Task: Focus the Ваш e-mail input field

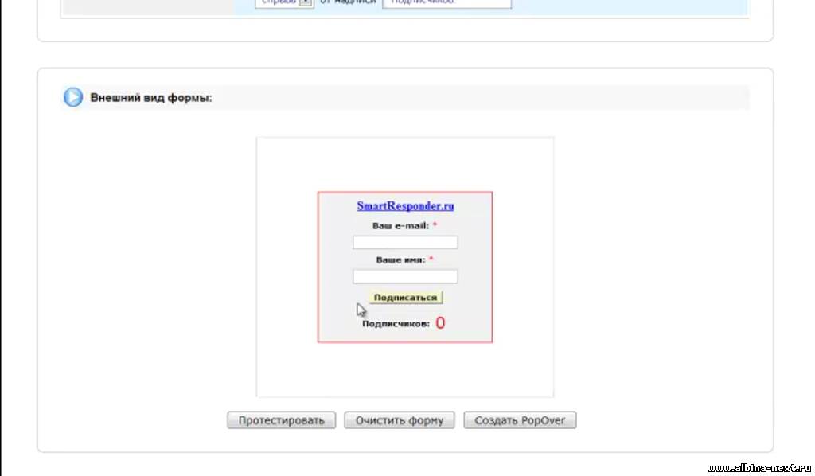Action: coord(405,242)
